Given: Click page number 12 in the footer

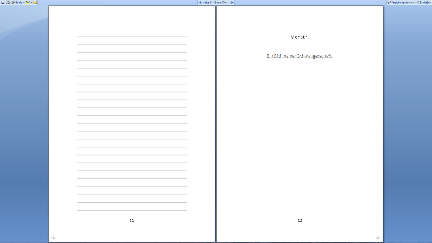Looking at the screenshot, I should pos(300,220).
